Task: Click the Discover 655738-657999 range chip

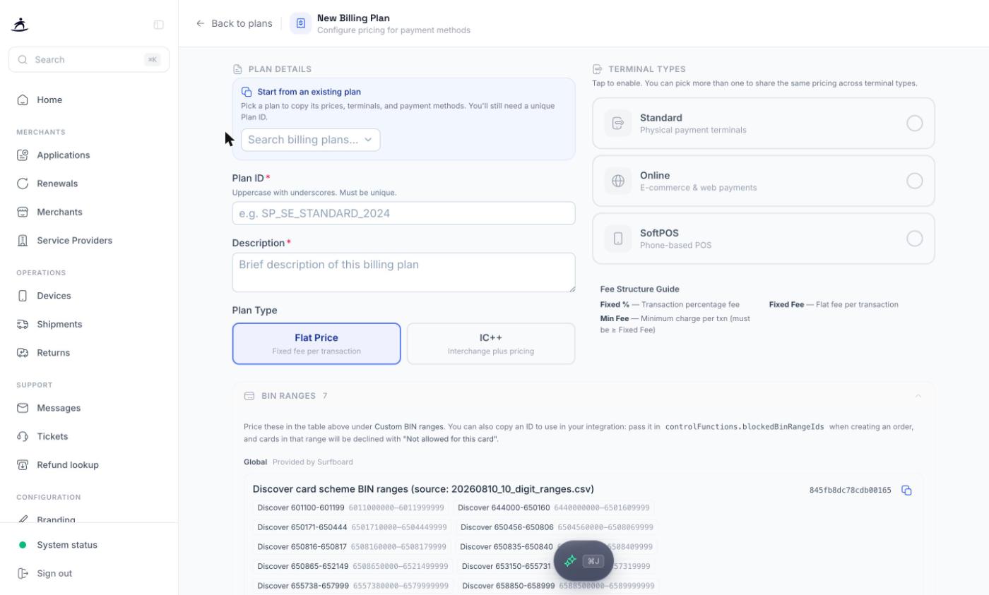Action: [353, 586]
